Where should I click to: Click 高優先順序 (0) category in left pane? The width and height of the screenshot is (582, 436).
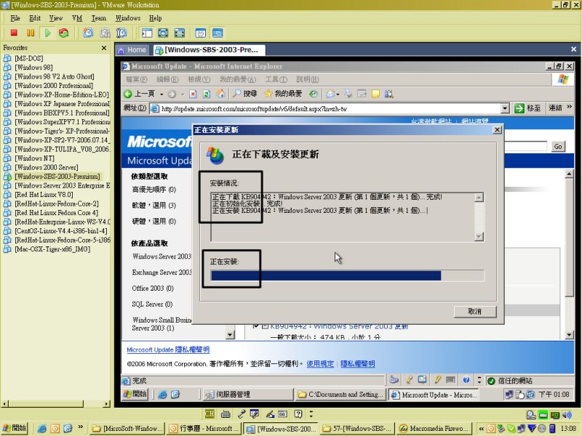(154, 190)
